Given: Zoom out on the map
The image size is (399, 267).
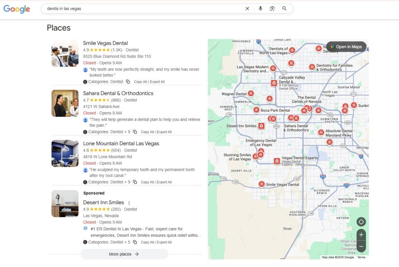Looking at the screenshot, I should (361, 246).
